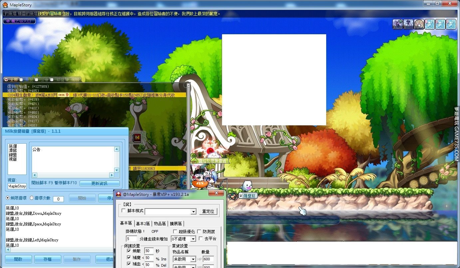This screenshot has height=268, width=460.
Task: Click the 重定位 button
Action: click(x=209, y=211)
